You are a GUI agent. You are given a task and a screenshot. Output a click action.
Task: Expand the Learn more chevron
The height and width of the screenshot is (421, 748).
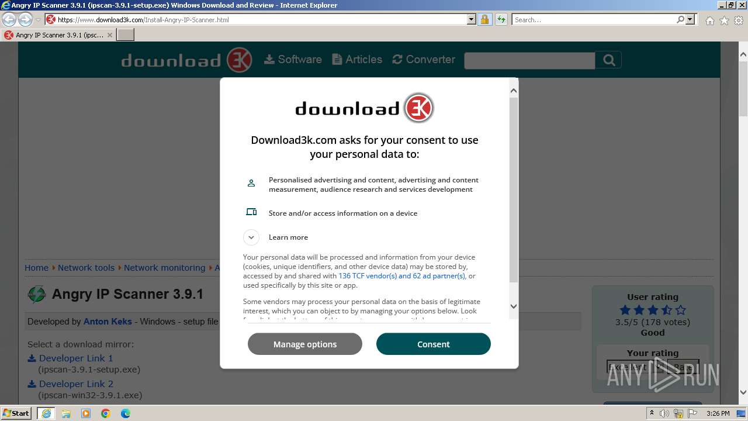point(251,237)
